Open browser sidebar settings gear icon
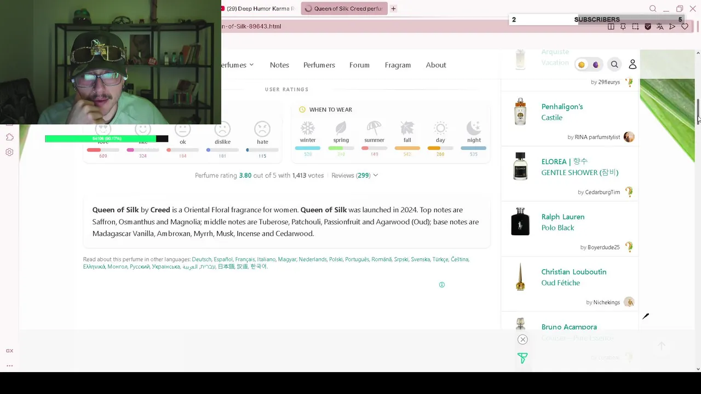 (9, 152)
